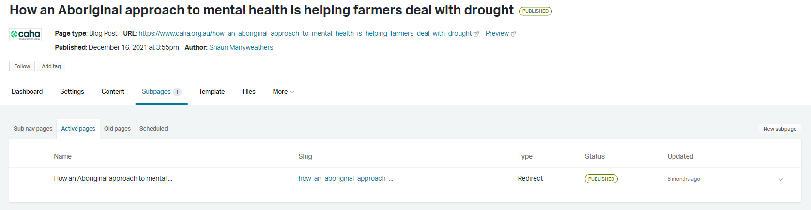The height and width of the screenshot is (210, 811).
Task: Open the Settings tab
Action: point(72,92)
